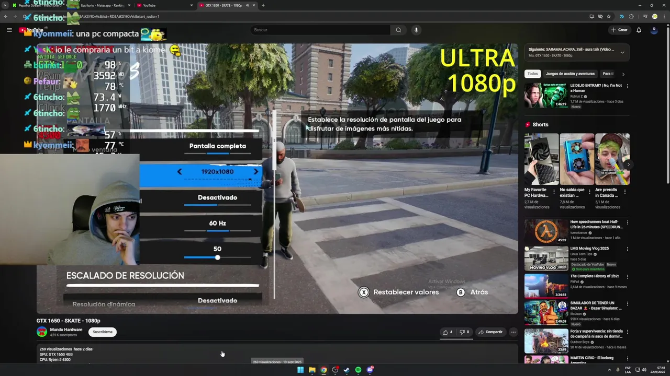Screen dimensions: 670x376
Task: Open Chrome media controls icon
Action: pyautogui.click(x=645, y=16)
